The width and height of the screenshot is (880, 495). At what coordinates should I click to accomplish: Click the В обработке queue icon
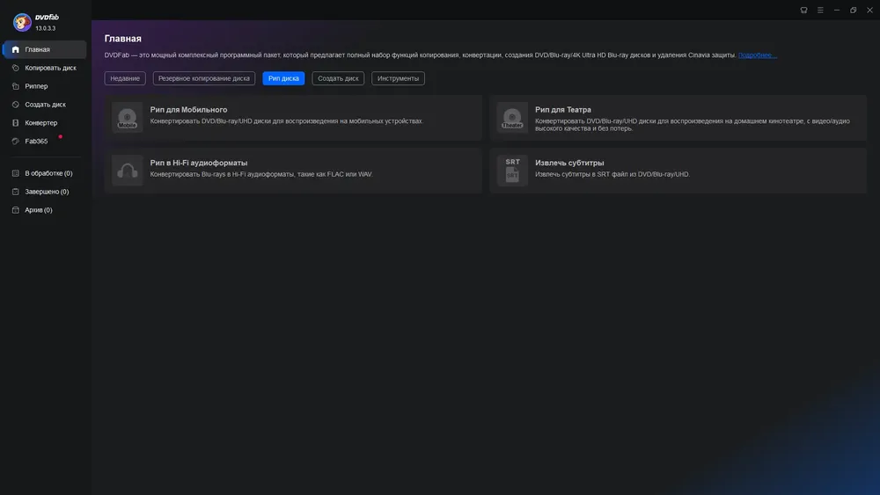[16, 173]
